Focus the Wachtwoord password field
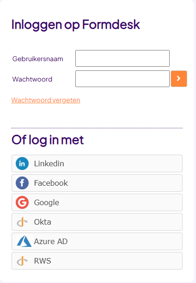This screenshot has width=196, height=283. tap(122, 79)
